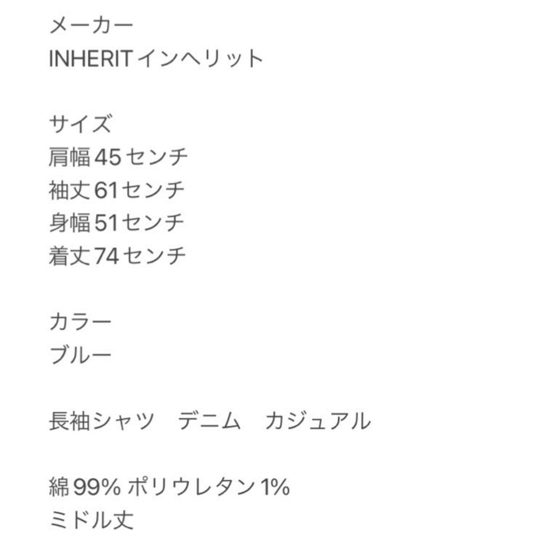This screenshot has width=546, height=546.
Task: Select the 肩幅 45 センチ line
Action: pyautogui.click(x=118, y=157)
